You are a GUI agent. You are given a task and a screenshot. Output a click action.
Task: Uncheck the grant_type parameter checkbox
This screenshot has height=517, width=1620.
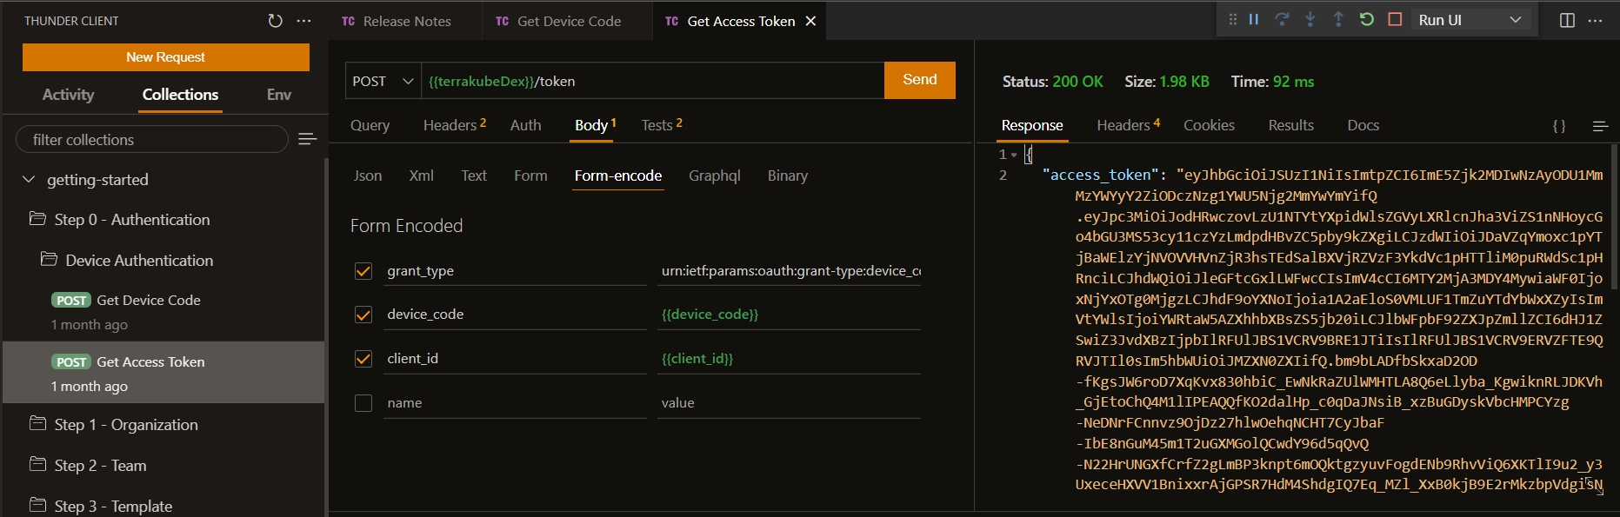coord(363,271)
